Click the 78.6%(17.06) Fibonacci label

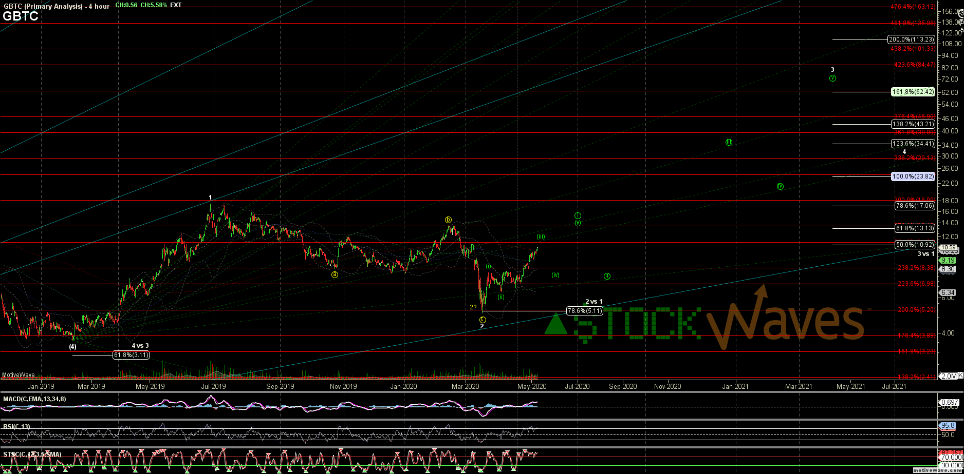[x=915, y=206]
